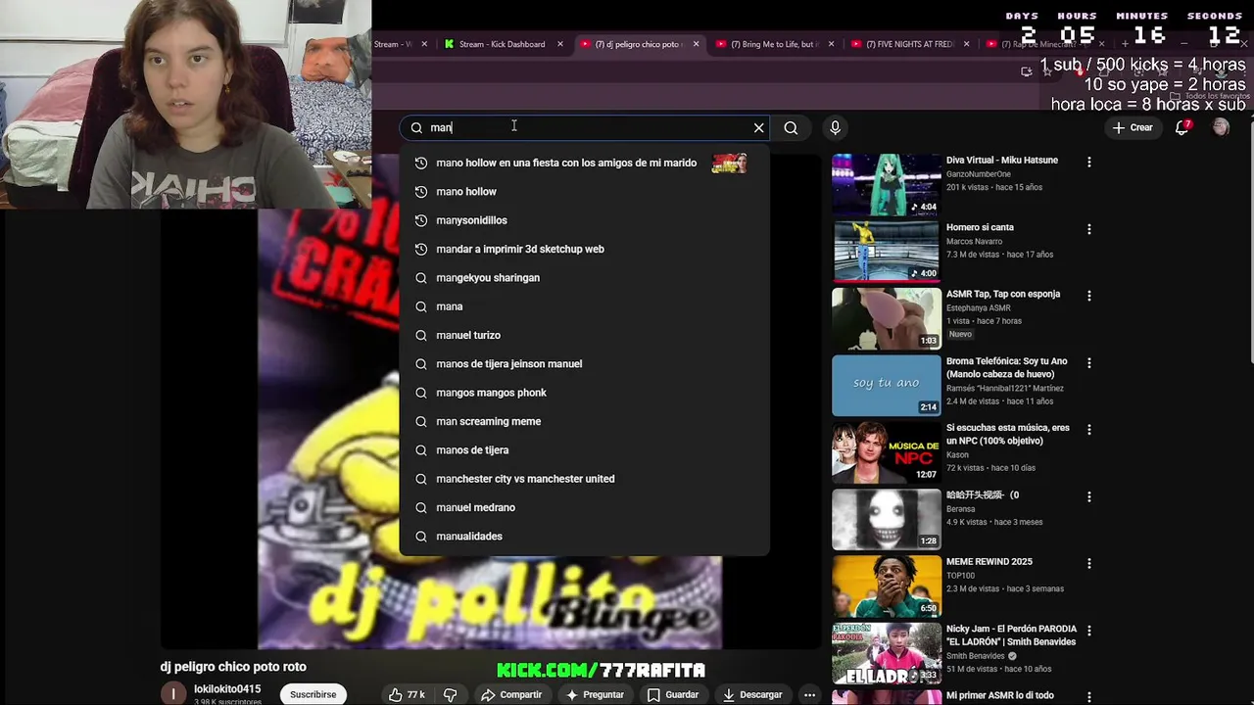Open the account avatar menu

(x=1221, y=127)
